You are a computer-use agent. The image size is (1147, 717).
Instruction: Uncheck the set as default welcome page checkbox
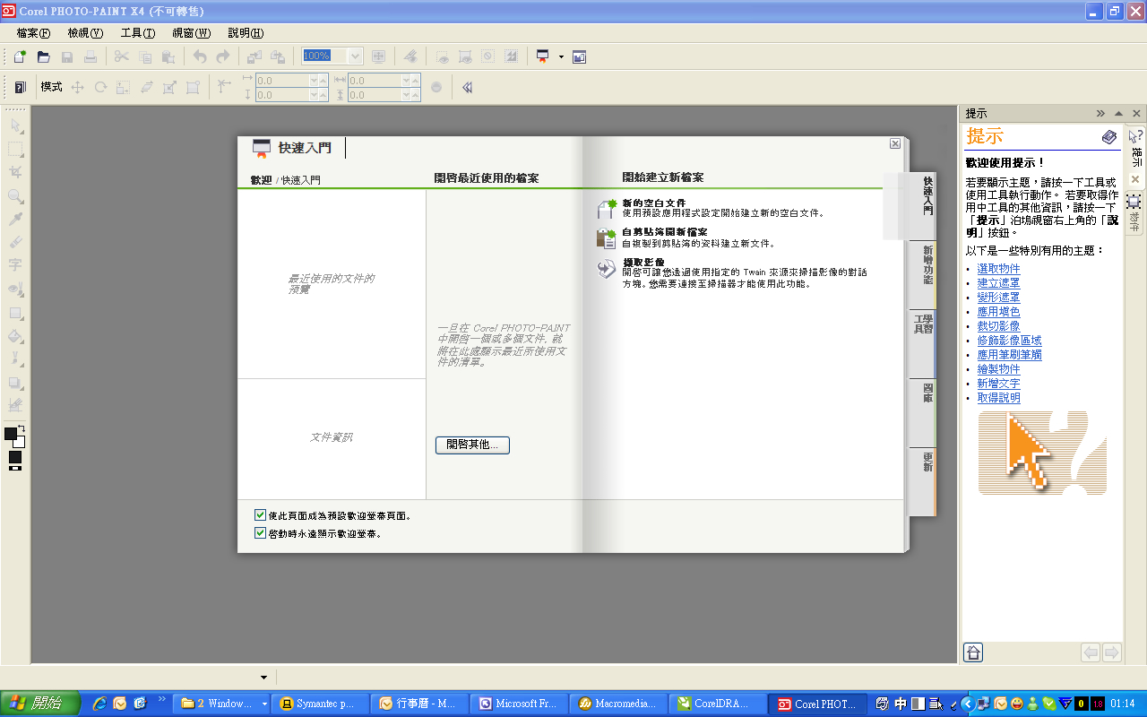click(x=261, y=515)
